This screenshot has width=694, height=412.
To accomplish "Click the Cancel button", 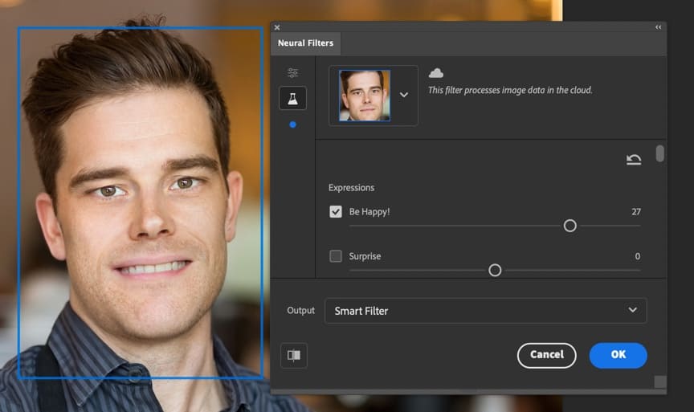I will 547,355.
